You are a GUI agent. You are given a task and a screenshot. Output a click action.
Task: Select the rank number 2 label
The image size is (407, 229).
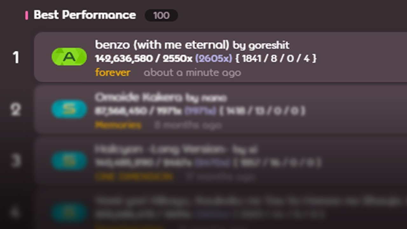click(16, 109)
